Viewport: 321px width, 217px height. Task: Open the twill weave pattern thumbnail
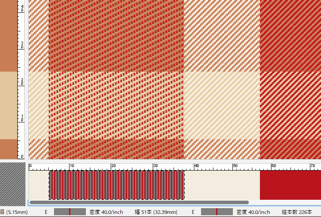(13, 184)
